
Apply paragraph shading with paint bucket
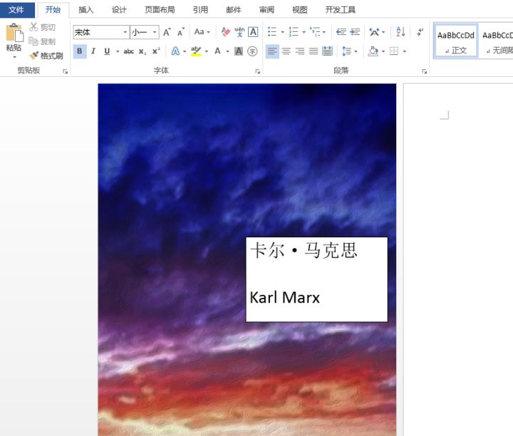373,51
